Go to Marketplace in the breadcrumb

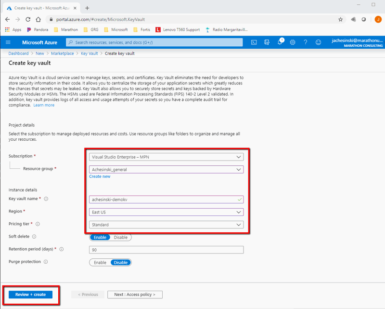pos(62,54)
